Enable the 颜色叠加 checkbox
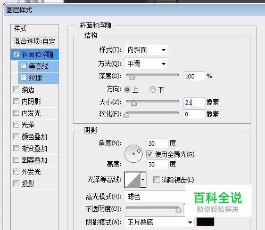 point(16,137)
